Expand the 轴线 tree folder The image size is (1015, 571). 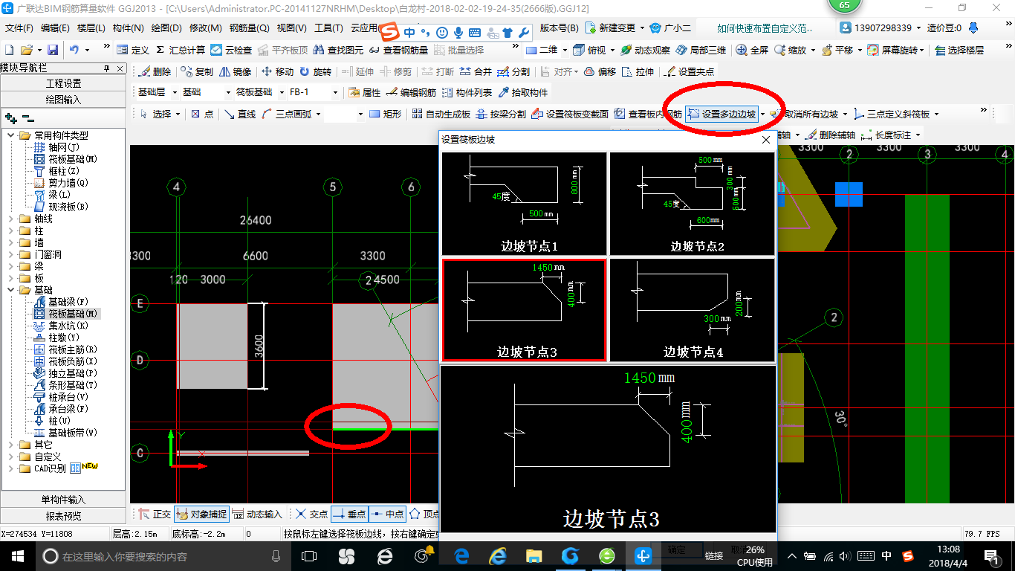pos(11,219)
